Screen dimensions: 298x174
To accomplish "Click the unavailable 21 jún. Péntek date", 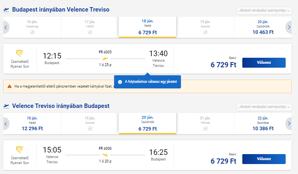I will 205,123.
